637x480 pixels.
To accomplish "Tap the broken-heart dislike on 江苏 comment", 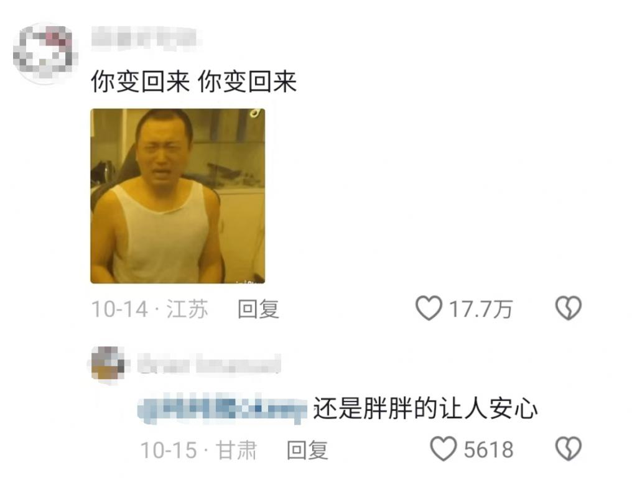I will coord(569,308).
